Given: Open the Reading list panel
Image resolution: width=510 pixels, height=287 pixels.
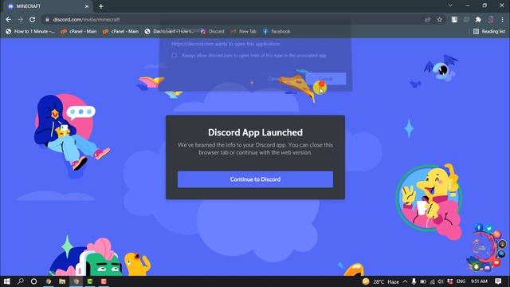Looking at the screenshot, I should tap(489, 31).
